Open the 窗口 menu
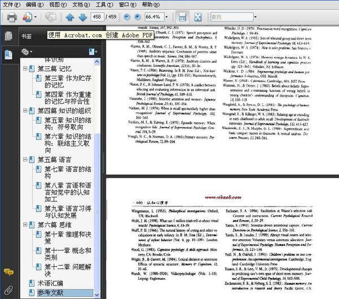Image resolution: width=339 pixels, height=299 pixels. point(128,5)
